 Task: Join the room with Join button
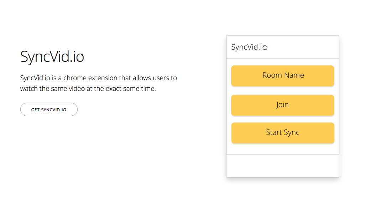(x=283, y=105)
